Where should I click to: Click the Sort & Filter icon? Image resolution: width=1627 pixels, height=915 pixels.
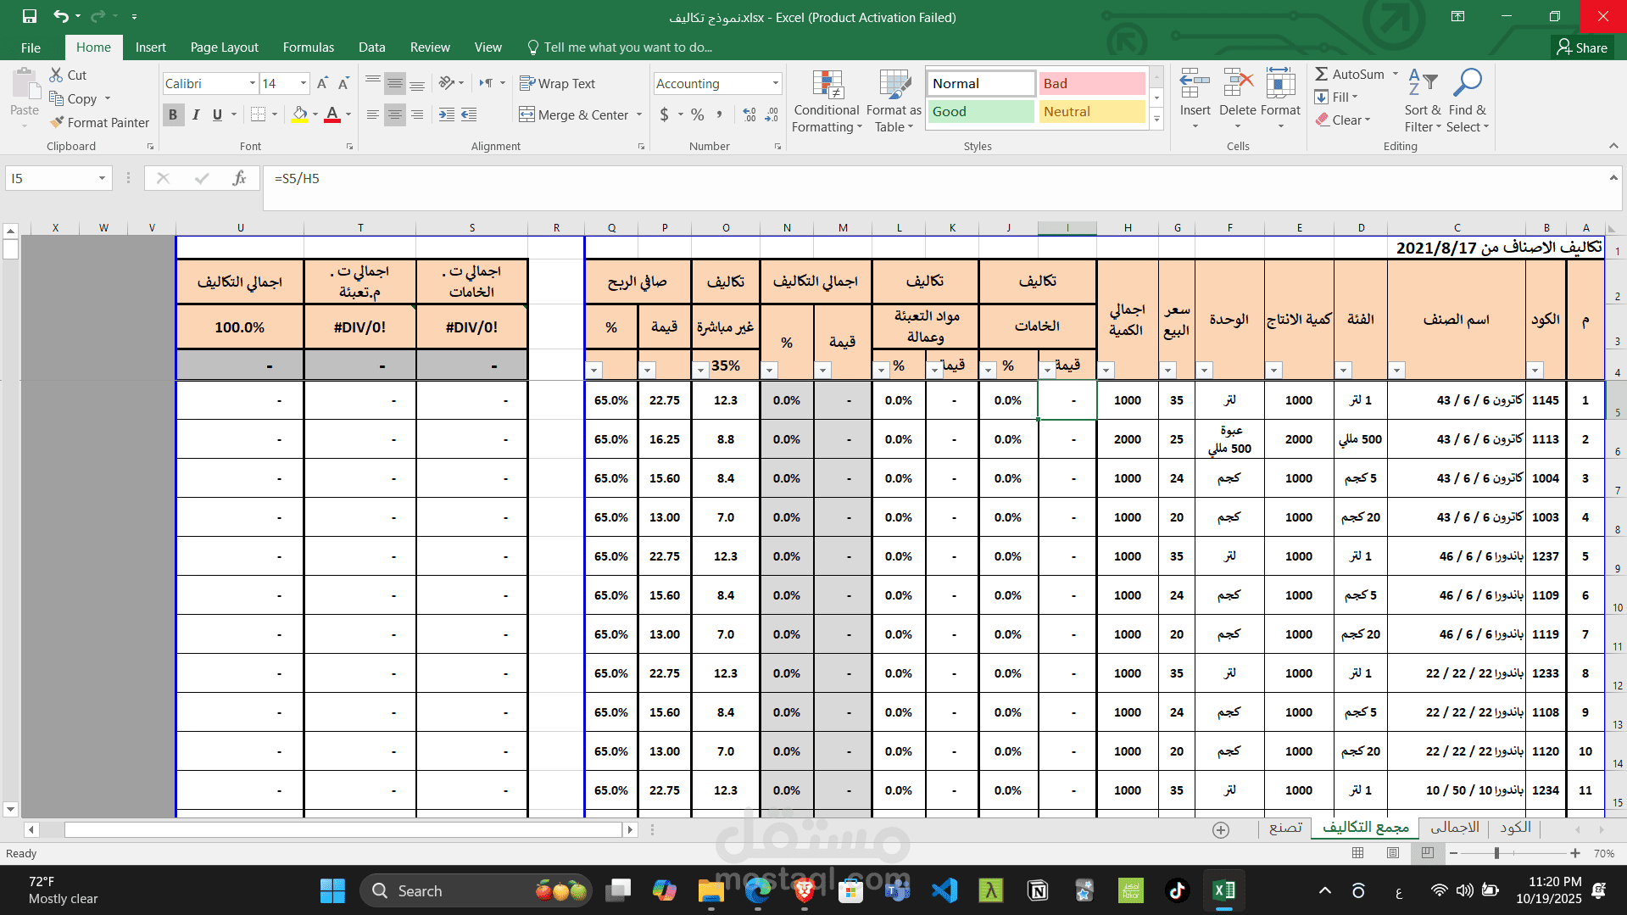(1422, 83)
